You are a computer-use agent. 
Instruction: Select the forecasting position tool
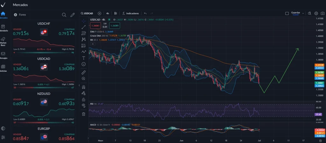pyautogui.click(x=84, y=46)
